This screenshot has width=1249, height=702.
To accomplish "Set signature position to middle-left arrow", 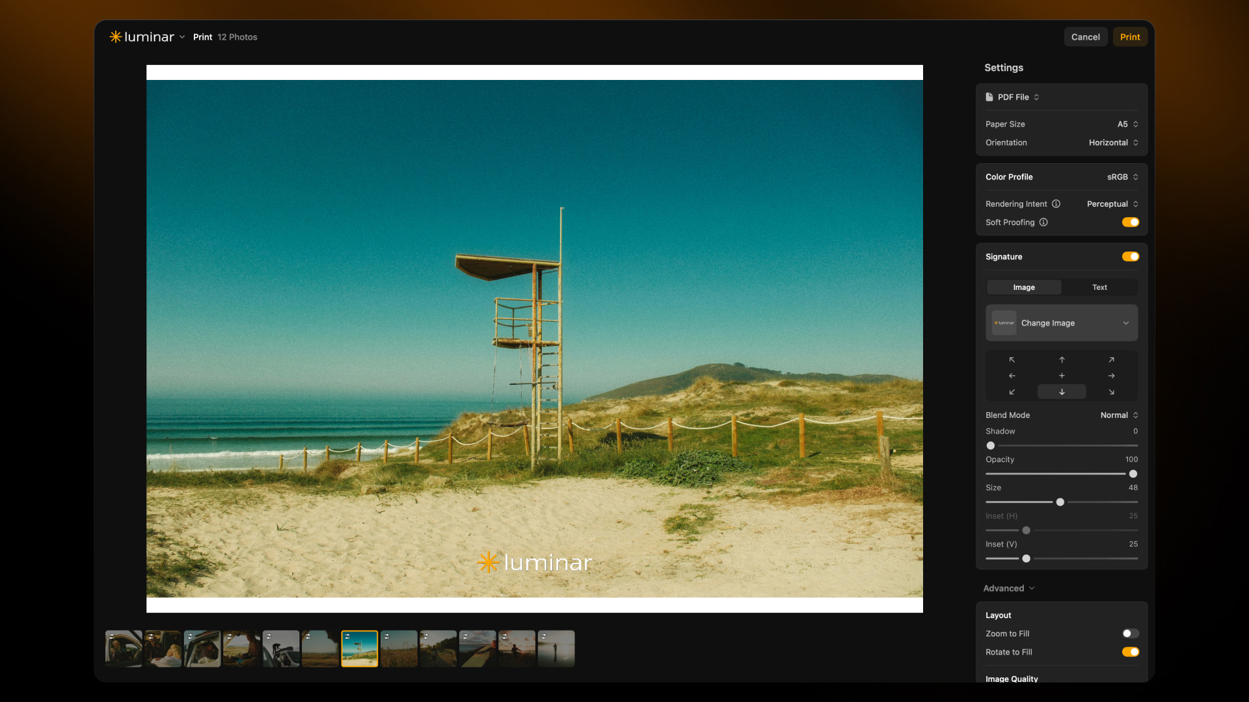I will 1012,376.
